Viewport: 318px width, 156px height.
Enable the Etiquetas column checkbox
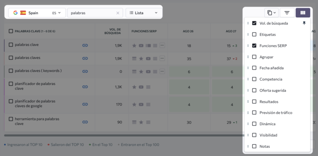[254, 35]
